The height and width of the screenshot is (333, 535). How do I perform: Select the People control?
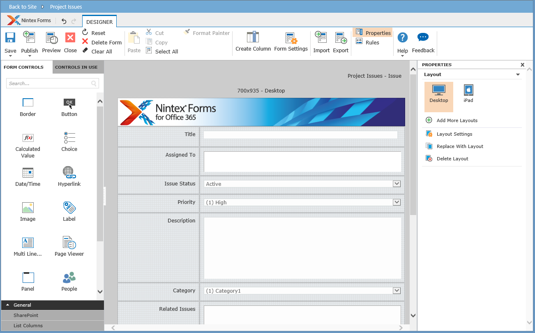point(69,282)
